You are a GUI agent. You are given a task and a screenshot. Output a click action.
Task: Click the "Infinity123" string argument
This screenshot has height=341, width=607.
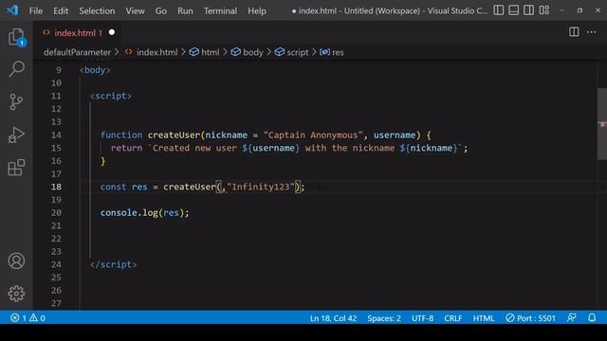click(261, 187)
